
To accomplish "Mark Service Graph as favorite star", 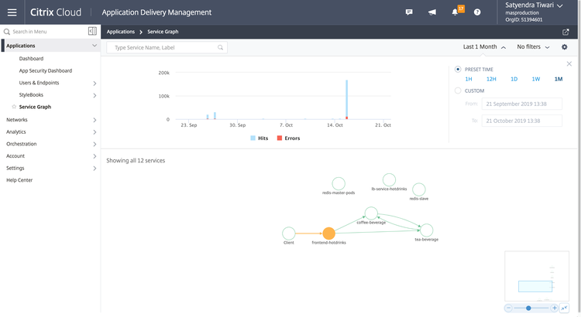I will [x=14, y=107].
